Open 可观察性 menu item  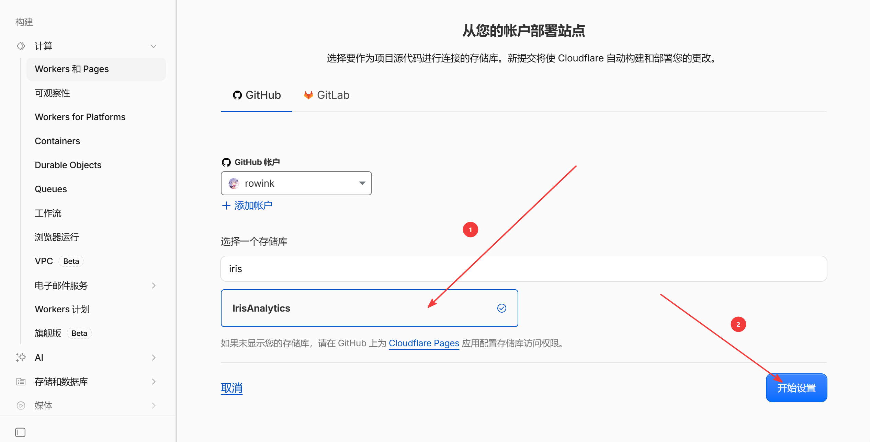click(96, 93)
